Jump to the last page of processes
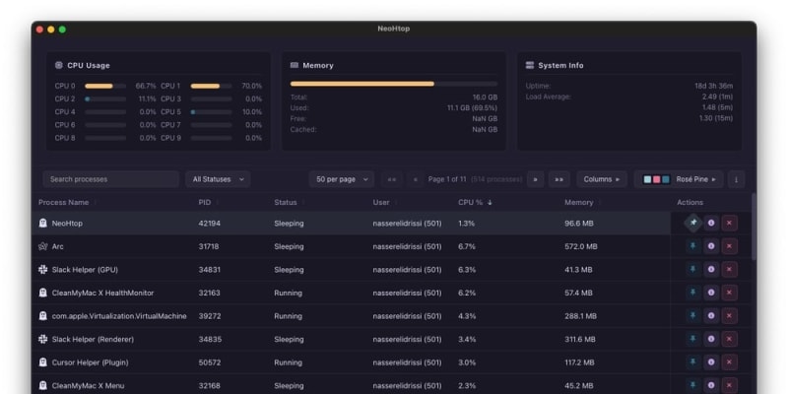Image resolution: width=788 pixels, height=394 pixels. point(559,179)
